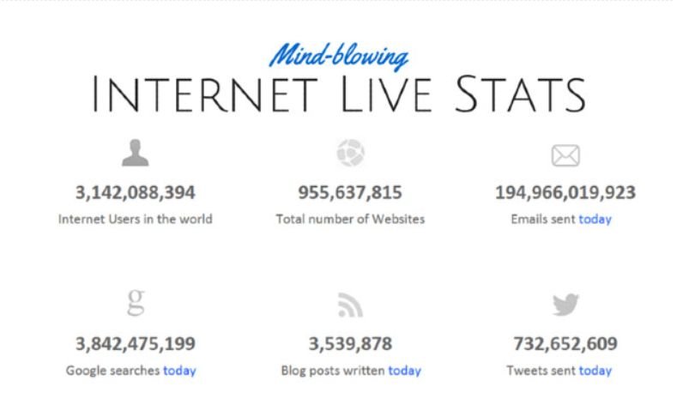Select 'Internet Users in the world' label
The width and height of the screenshot is (677, 405).
pyautogui.click(x=135, y=219)
